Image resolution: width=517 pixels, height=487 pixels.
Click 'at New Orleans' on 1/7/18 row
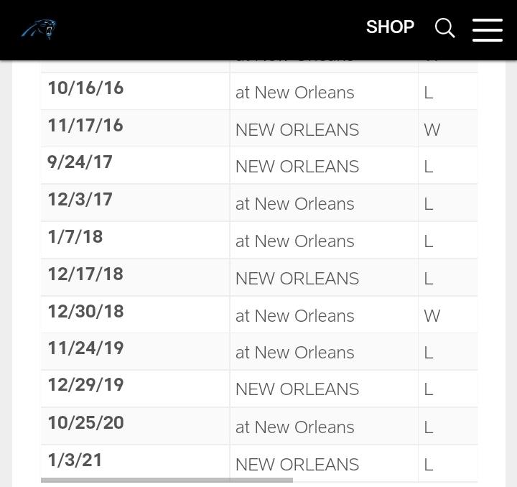click(295, 241)
